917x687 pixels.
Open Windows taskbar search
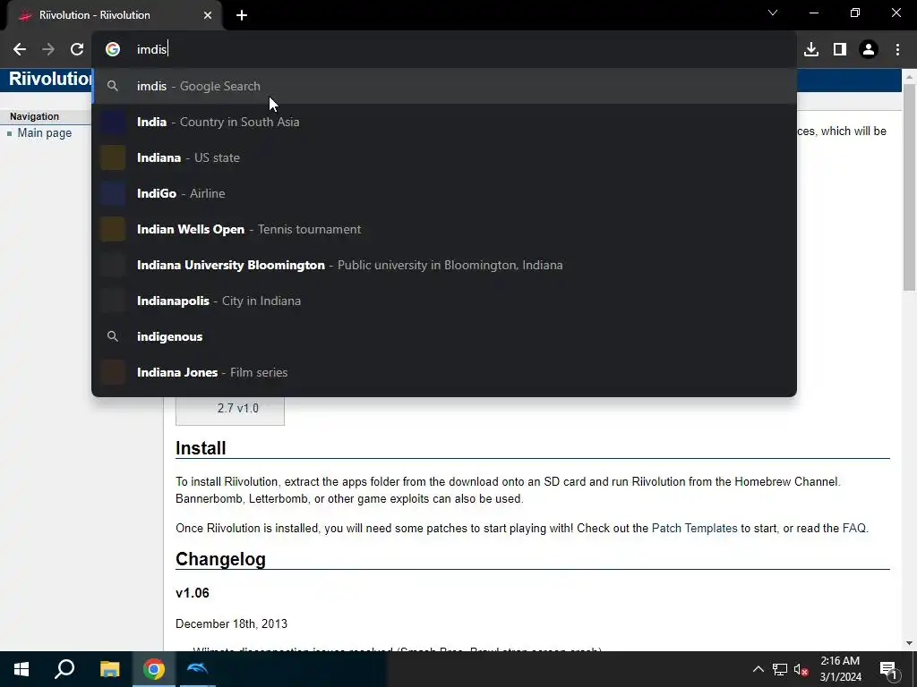64,669
